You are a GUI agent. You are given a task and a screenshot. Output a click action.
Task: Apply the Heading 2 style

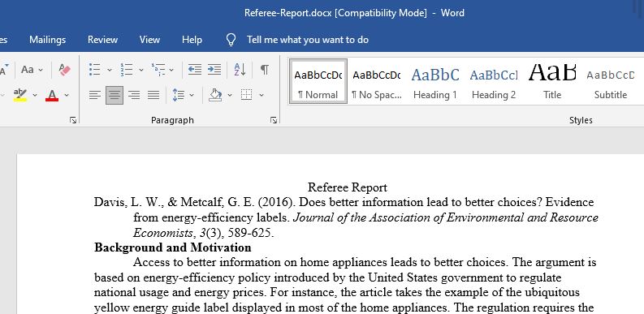494,81
